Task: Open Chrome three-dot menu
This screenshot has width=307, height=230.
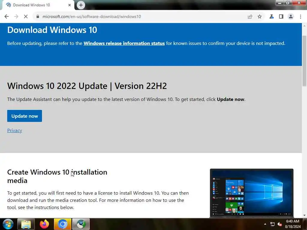Action: (x=300, y=17)
